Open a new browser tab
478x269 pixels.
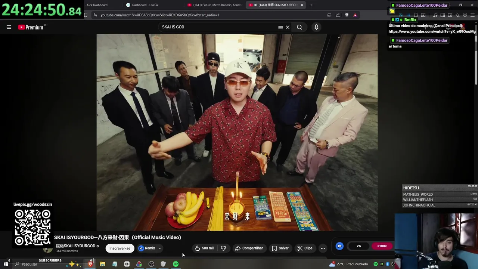point(311,5)
